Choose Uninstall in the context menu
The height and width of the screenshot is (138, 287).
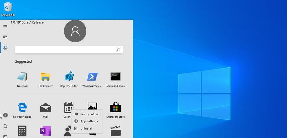click(x=86, y=128)
